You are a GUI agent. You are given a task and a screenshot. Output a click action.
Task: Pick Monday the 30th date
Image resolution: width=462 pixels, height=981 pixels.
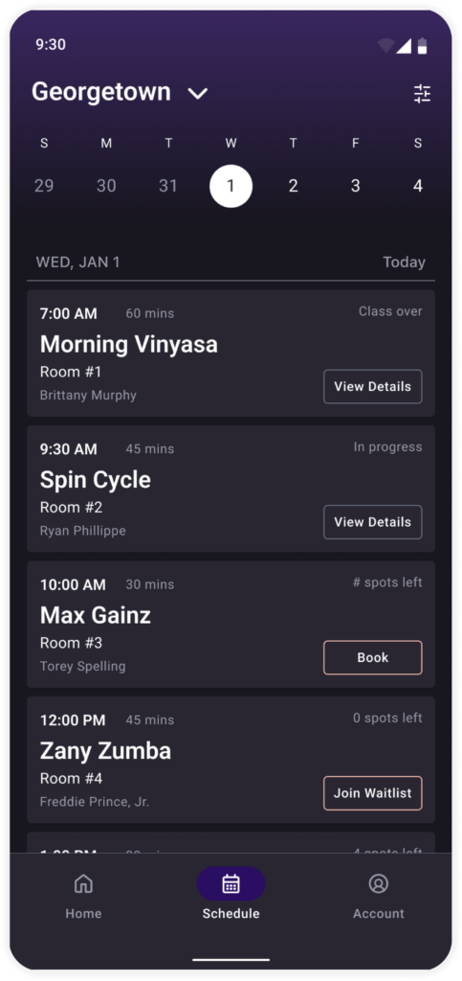pyautogui.click(x=106, y=186)
